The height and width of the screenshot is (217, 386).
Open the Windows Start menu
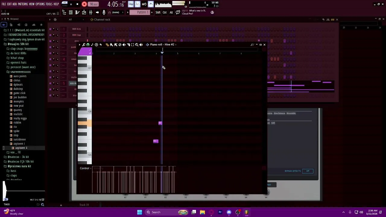140,212
